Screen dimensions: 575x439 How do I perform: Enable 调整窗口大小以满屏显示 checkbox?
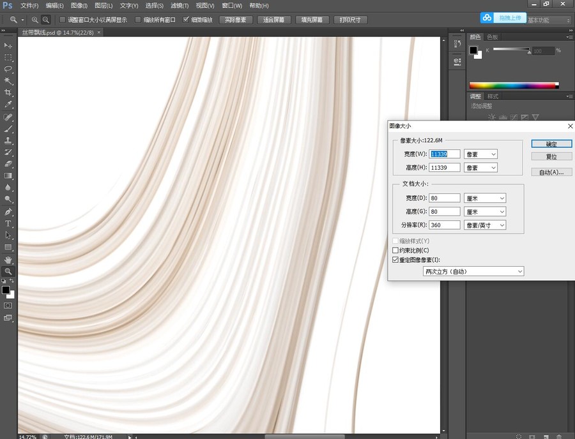(63, 20)
